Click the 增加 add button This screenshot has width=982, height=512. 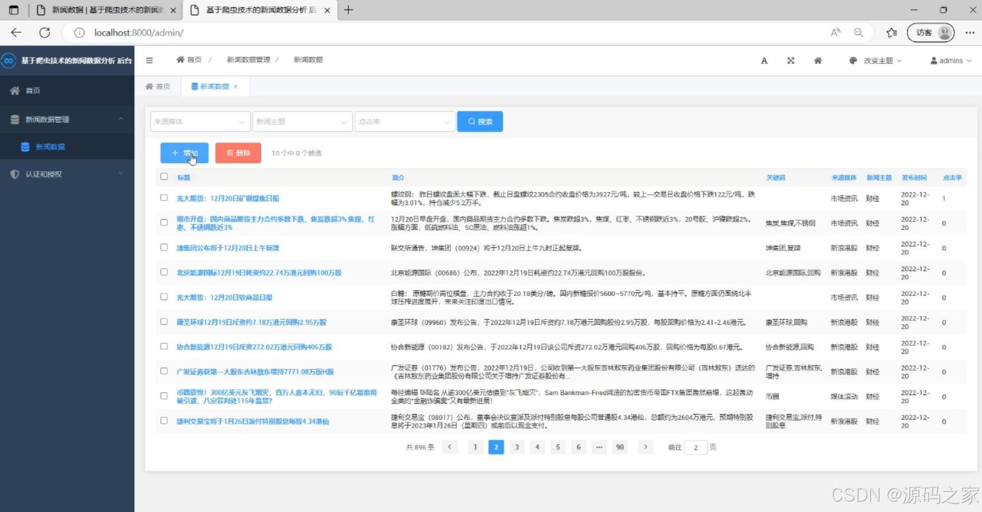(x=184, y=153)
